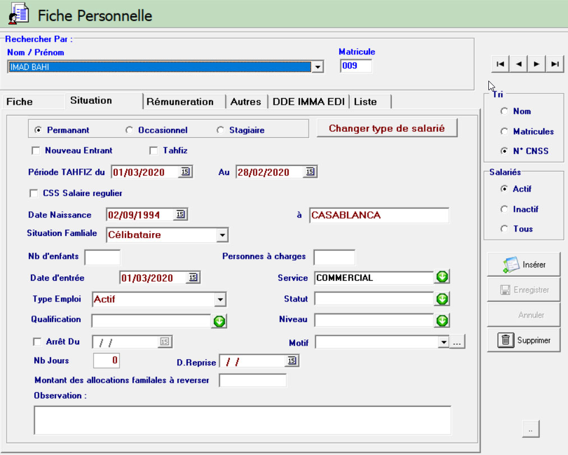The height and width of the screenshot is (455, 568).
Task: Open the Type Emploi dropdown
Action: (220, 300)
